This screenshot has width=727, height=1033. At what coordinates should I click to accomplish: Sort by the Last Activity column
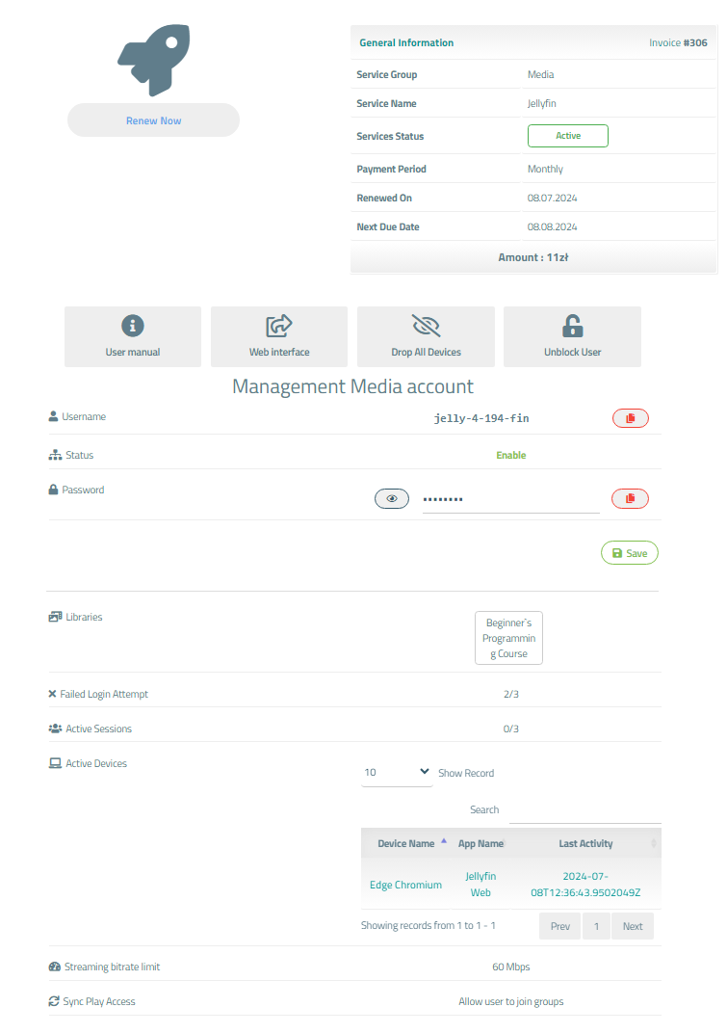586,843
